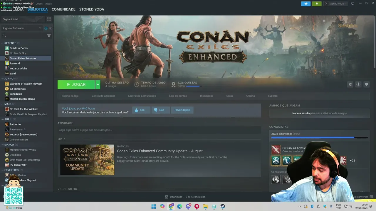Click Não recommendation button
The height and width of the screenshot is (211, 376).
click(161, 110)
